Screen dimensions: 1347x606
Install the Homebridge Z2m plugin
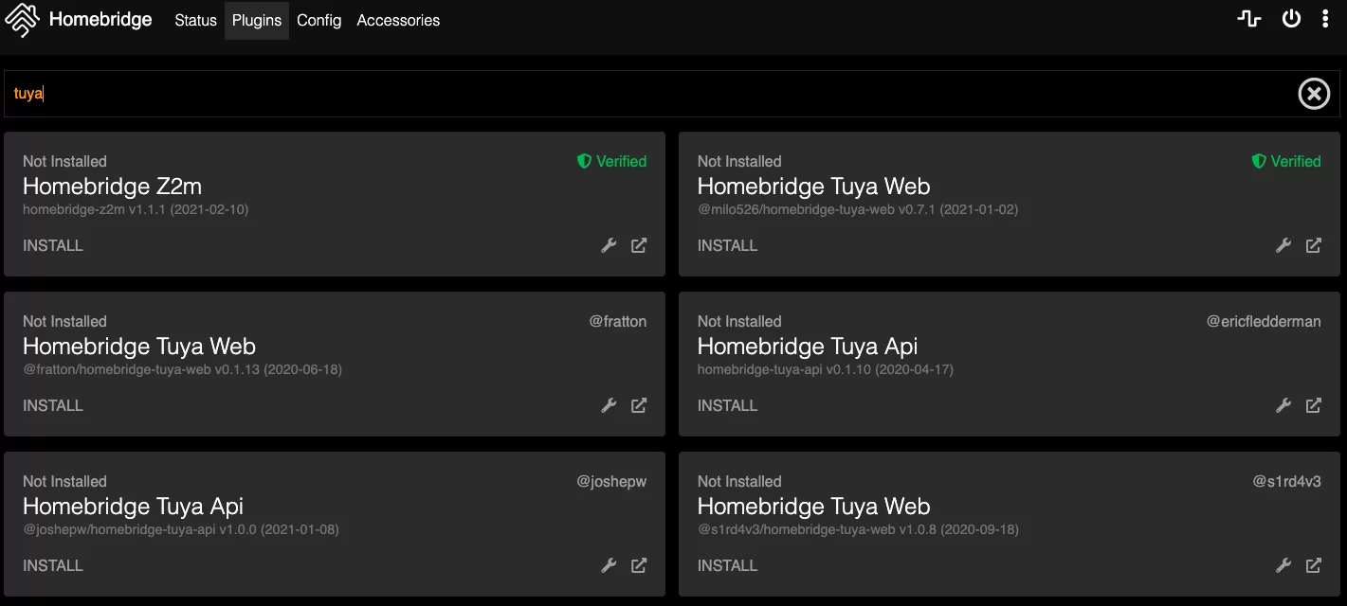(53, 245)
